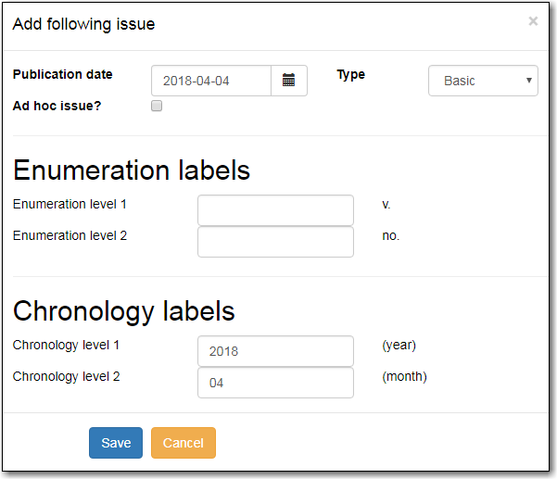
Task: Close the Add following issue dialog
Action: pyautogui.click(x=533, y=21)
